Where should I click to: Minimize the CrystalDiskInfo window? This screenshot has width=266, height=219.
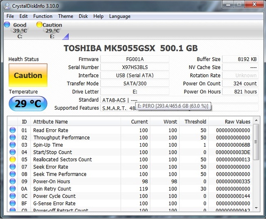point(228,5)
